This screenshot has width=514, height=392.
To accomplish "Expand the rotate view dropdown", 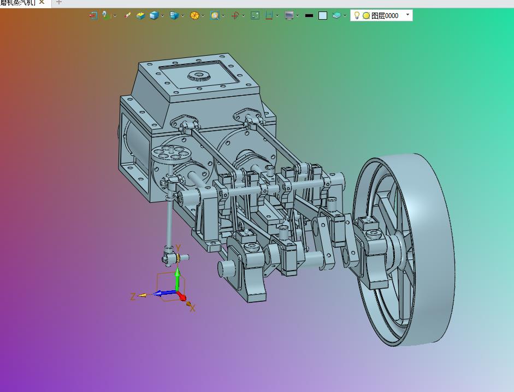I will tap(243, 15).
